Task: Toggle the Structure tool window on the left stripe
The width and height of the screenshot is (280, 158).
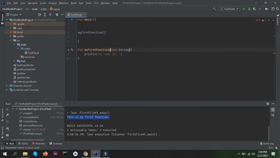Action: pyautogui.click(x=2, y=115)
